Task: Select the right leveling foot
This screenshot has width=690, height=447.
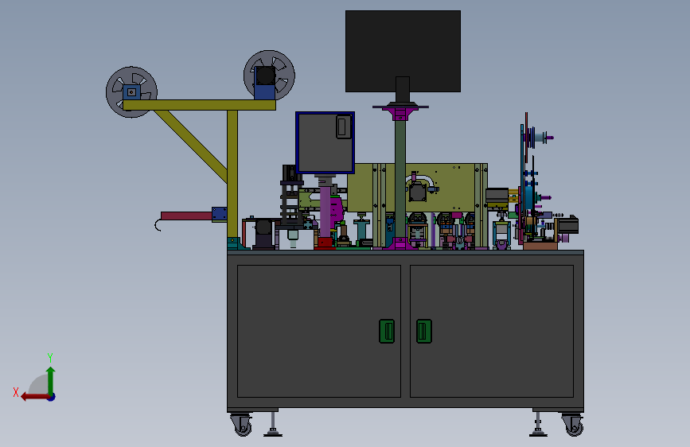Action: tap(538, 425)
